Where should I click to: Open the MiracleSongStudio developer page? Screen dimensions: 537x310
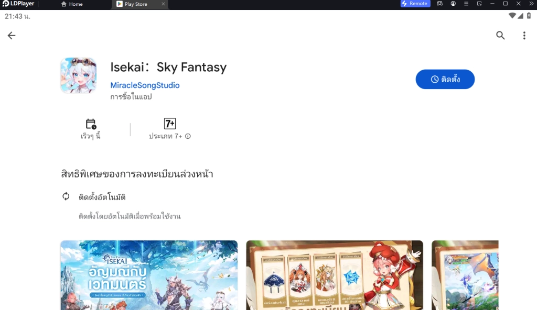click(x=145, y=85)
